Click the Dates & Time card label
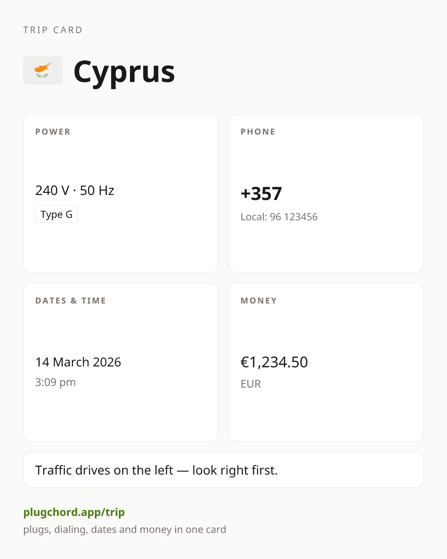 pos(71,301)
